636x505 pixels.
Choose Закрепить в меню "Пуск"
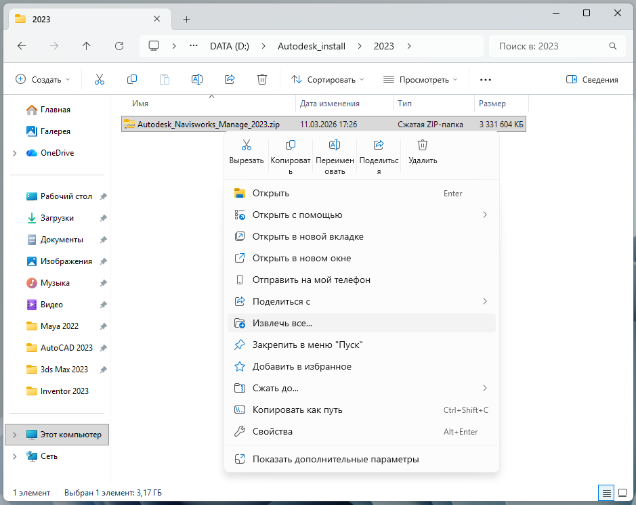click(x=362, y=345)
